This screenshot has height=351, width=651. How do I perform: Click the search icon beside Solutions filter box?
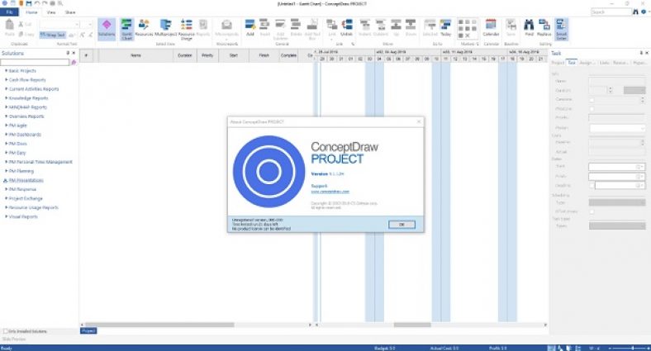pyautogui.click(x=74, y=62)
